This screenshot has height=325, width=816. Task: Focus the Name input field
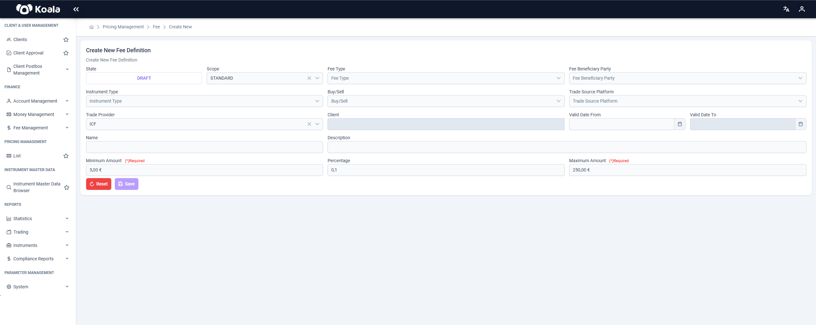204,147
